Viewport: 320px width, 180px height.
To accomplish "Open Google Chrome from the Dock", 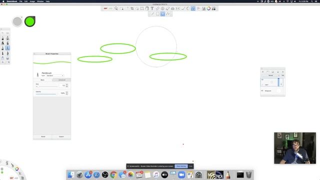I will coord(113,175).
